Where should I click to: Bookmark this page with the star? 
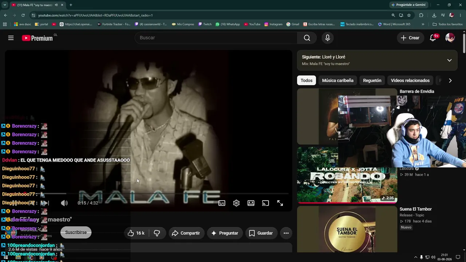[x=409, y=15]
